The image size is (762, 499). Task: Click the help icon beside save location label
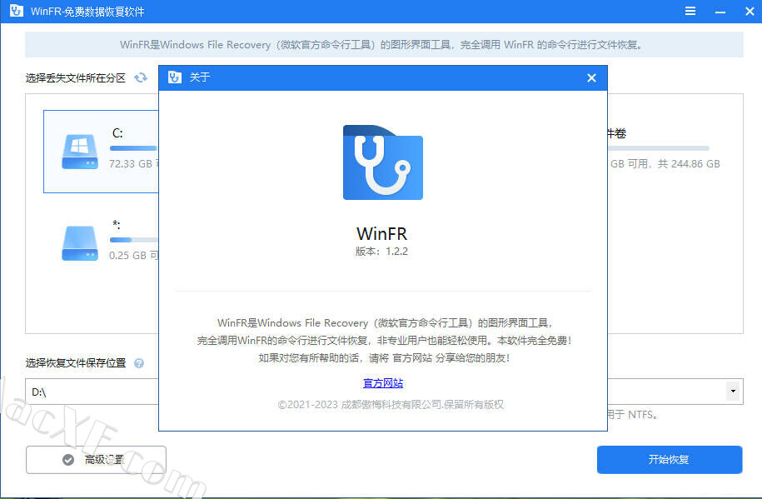coord(139,363)
